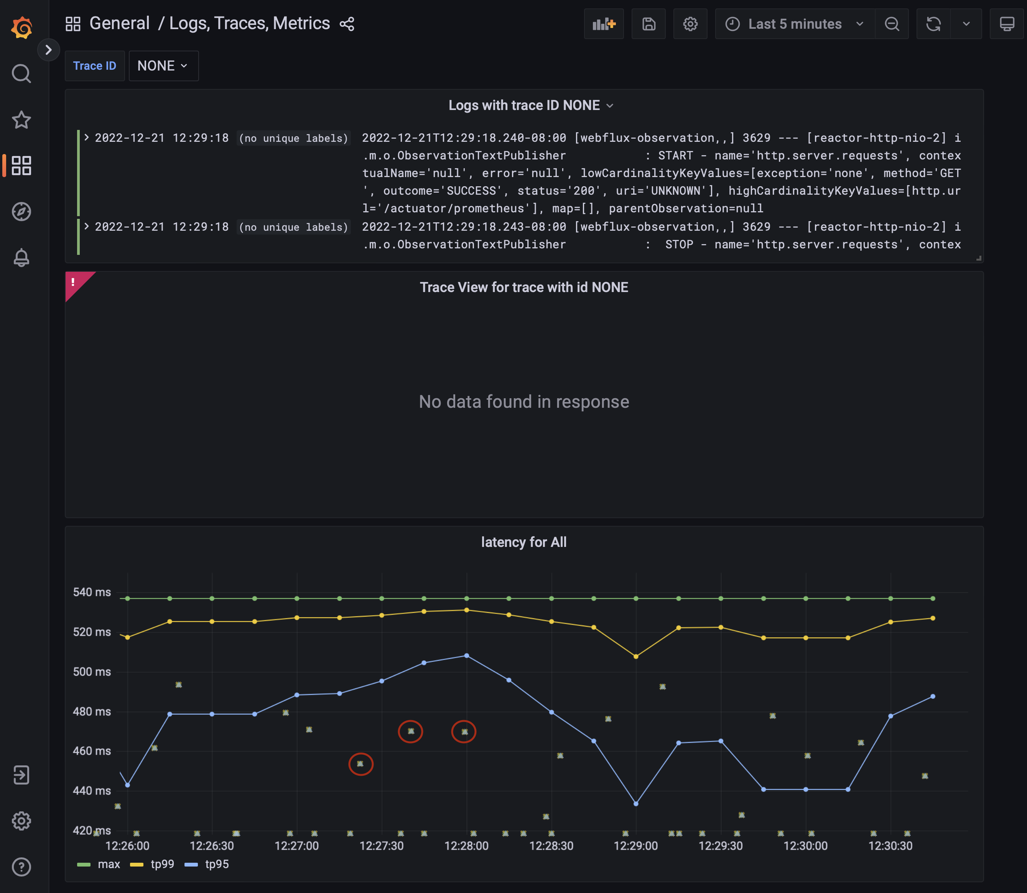This screenshot has width=1027, height=893.
Task: Open the Last 5 minutes time picker
Action: [x=795, y=24]
